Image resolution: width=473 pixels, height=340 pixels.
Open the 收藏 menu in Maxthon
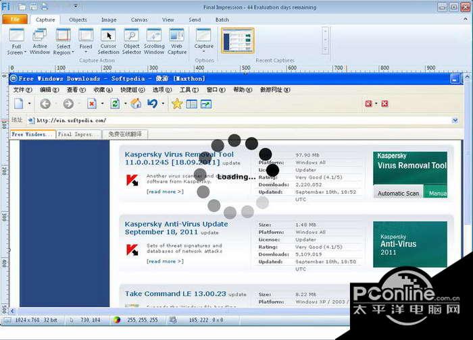pos(103,90)
